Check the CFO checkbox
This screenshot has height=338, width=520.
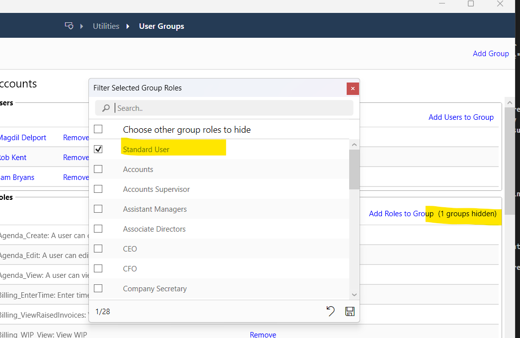98,268
